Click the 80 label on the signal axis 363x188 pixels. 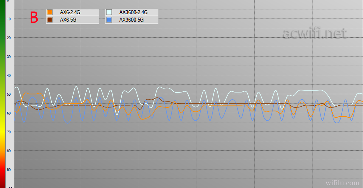9,151
